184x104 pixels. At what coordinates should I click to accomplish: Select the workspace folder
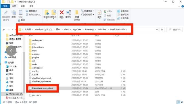point(37,68)
